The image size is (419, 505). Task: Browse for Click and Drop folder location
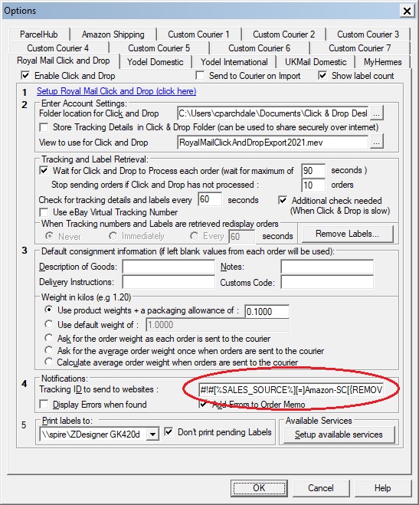[x=377, y=113]
